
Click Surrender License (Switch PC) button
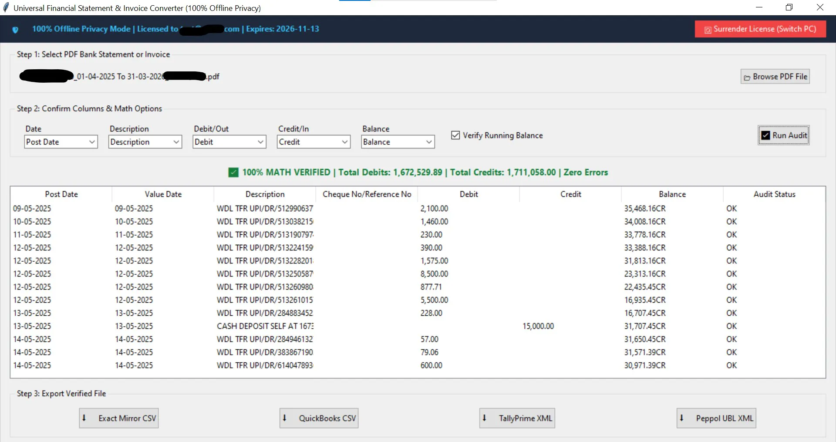click(760, 29)
